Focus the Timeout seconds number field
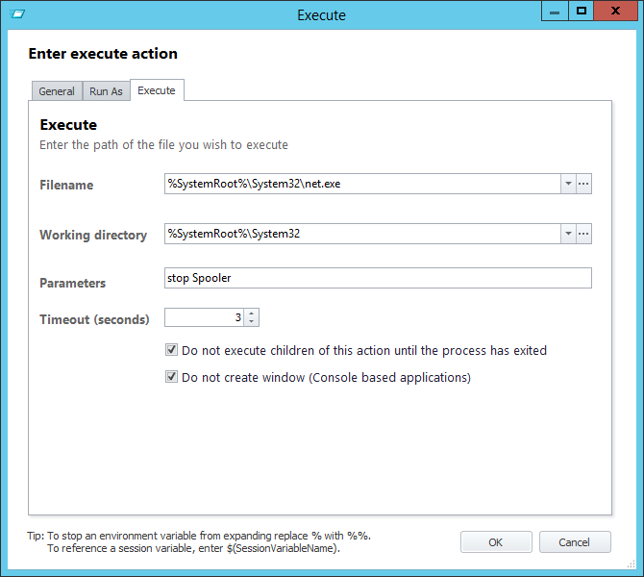Image resolution: width=644 pixels, height=577 pixels. click(x=204, y=317)
